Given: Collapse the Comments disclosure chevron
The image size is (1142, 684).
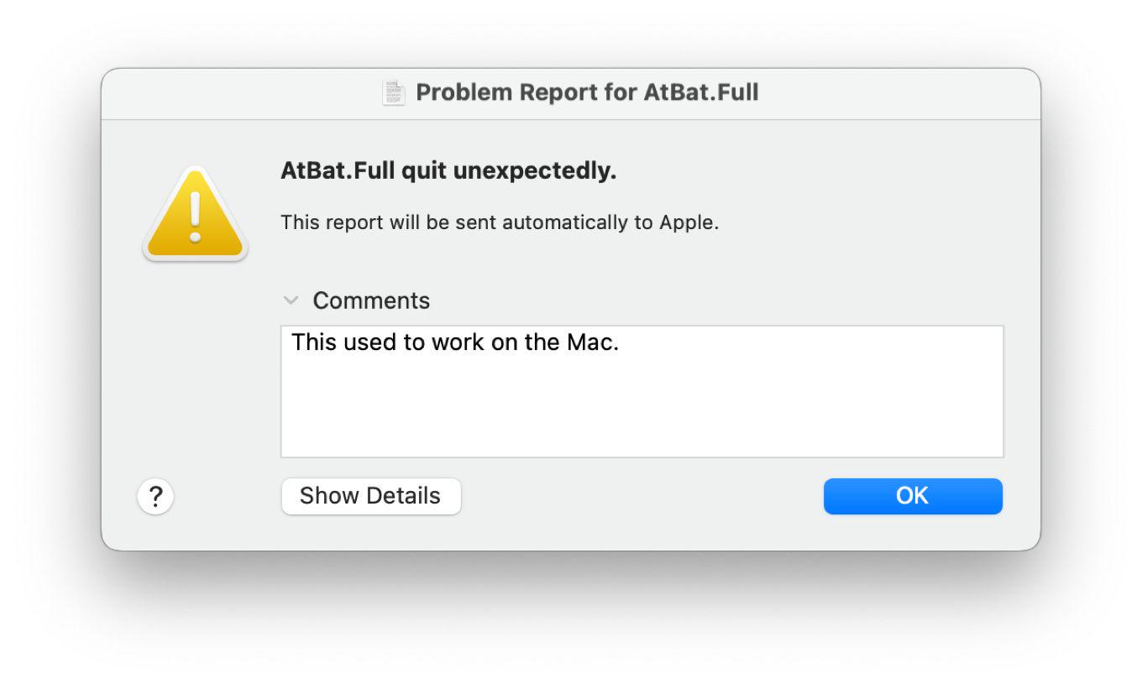Looking at the screenshot, I should pos(291,300).
